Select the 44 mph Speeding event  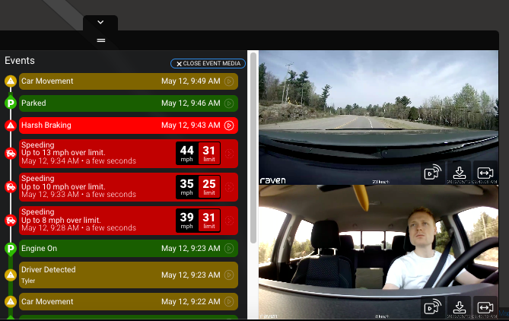point(91,154)
